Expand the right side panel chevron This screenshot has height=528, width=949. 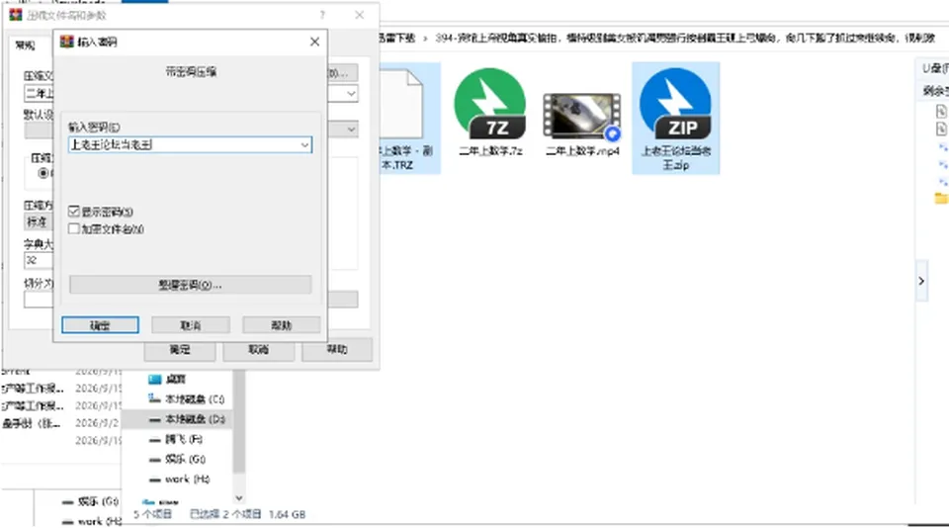[x=921, y=281]
